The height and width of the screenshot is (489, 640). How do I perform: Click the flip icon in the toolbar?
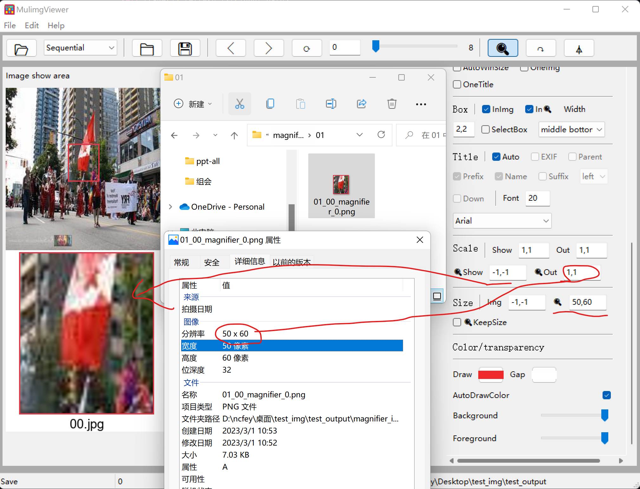pyautogui.click(x=579, y=48)
